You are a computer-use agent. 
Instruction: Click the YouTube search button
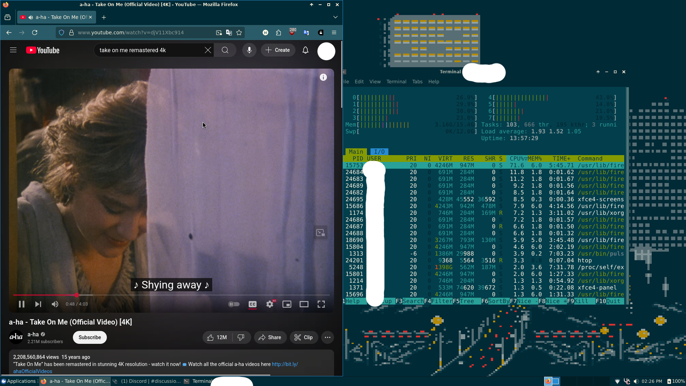click(225, 50)
